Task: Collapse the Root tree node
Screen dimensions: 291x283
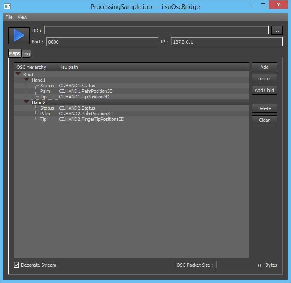Action: click(18, 74)
